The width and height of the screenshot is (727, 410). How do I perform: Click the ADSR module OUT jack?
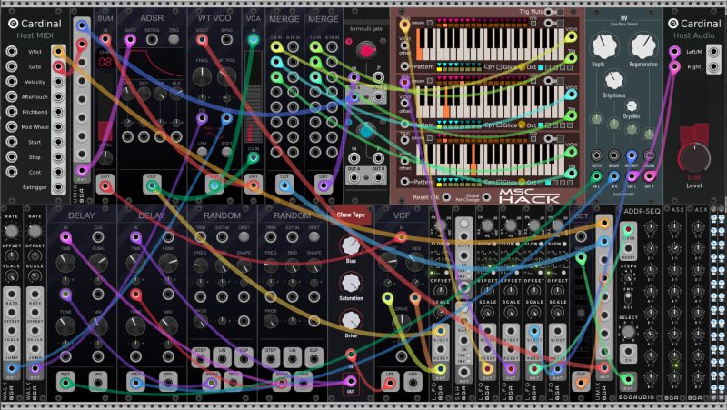(x=152, y=186)
